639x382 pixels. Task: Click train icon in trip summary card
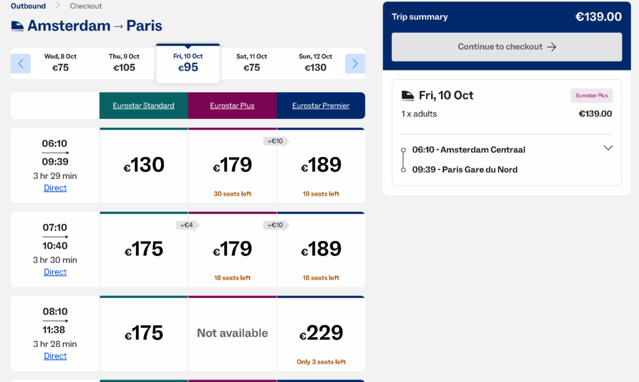407,95
